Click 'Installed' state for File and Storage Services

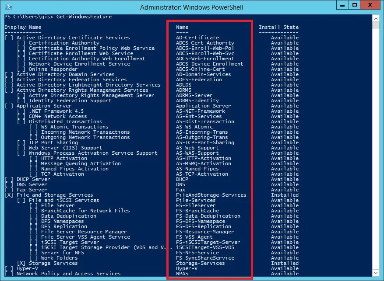pos(285,195)
